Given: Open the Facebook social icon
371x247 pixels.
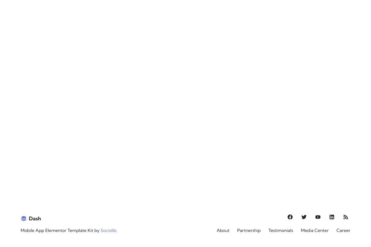Looking at the screenshot, I should (290, 217).
